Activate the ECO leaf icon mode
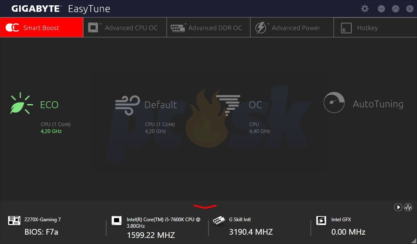This screenshot has height=244, width=417. coord(22,104)
